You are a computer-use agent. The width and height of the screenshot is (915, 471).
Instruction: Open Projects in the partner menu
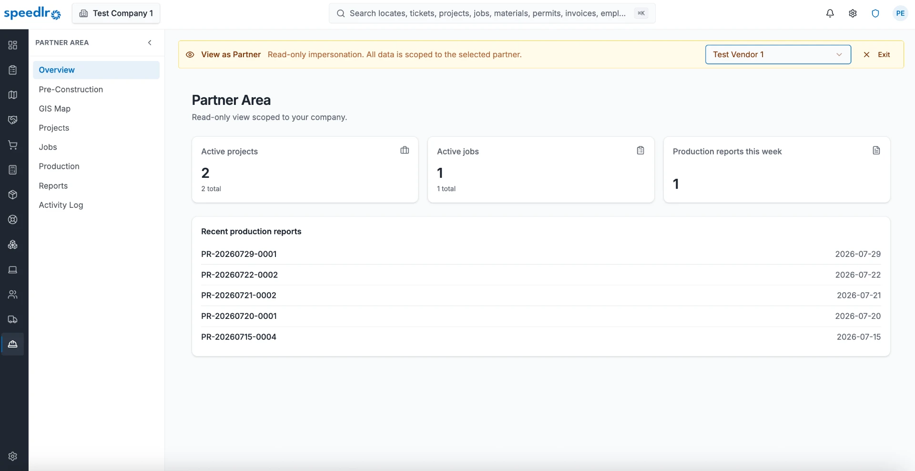(96, 128)
